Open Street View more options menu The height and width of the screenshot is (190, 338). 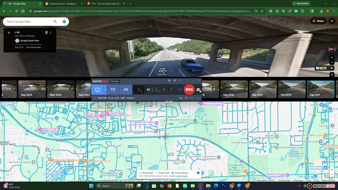coord(51,33)
